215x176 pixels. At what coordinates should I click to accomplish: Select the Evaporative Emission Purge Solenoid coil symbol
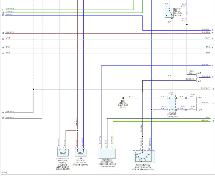coord(63,153)
